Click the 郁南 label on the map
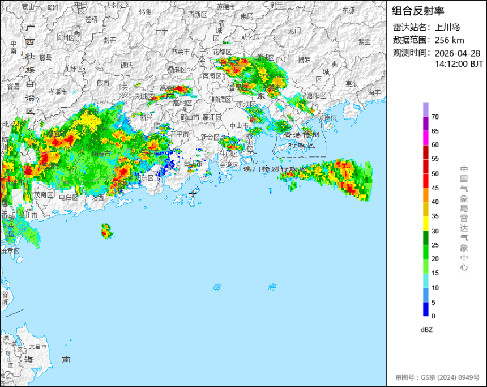This screenshot has height=387, width=487. 103,83
